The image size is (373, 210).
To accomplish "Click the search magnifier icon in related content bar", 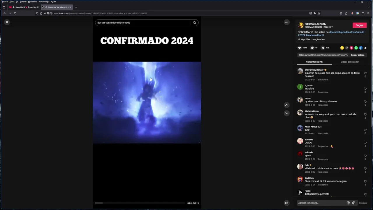I will click(x=194, y=23).
